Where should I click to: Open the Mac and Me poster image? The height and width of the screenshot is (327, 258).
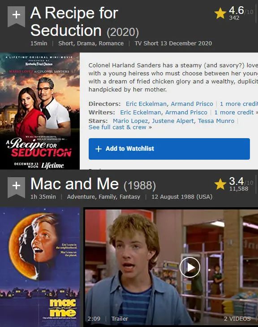[40, 267]
